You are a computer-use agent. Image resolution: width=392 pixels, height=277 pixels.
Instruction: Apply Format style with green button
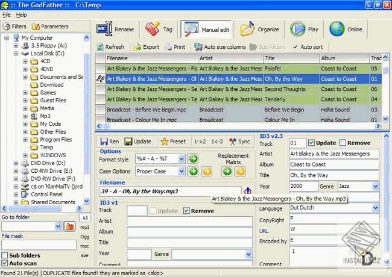pyautogui.click(x=193, y=158)
